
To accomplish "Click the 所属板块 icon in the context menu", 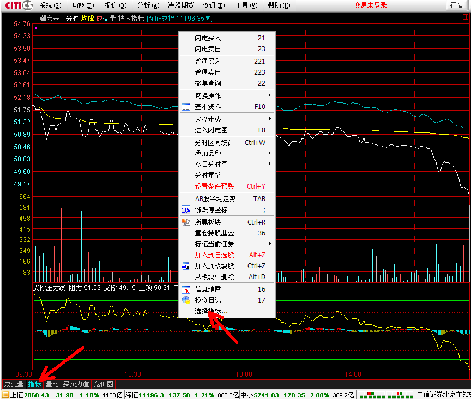I will point(186,222).
